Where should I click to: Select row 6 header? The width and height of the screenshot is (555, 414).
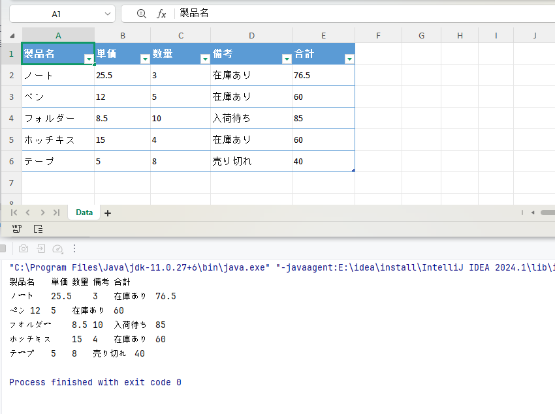click(11, 161)
